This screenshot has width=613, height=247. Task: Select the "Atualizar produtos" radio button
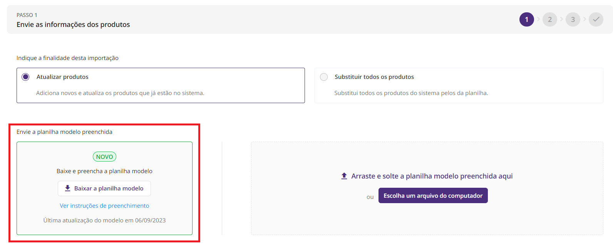click(25, 77)
